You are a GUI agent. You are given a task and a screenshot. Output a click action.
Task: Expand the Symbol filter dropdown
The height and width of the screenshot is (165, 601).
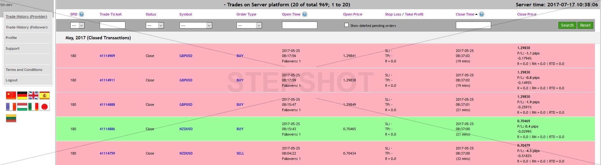[x=196, y=25]
